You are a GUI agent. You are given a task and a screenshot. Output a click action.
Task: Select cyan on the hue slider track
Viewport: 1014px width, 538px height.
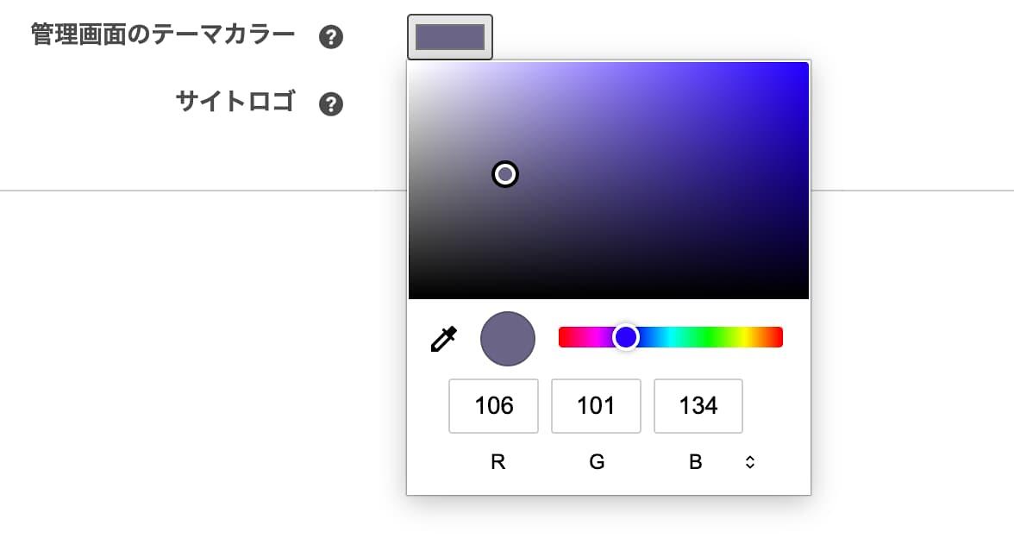(671, 337)
